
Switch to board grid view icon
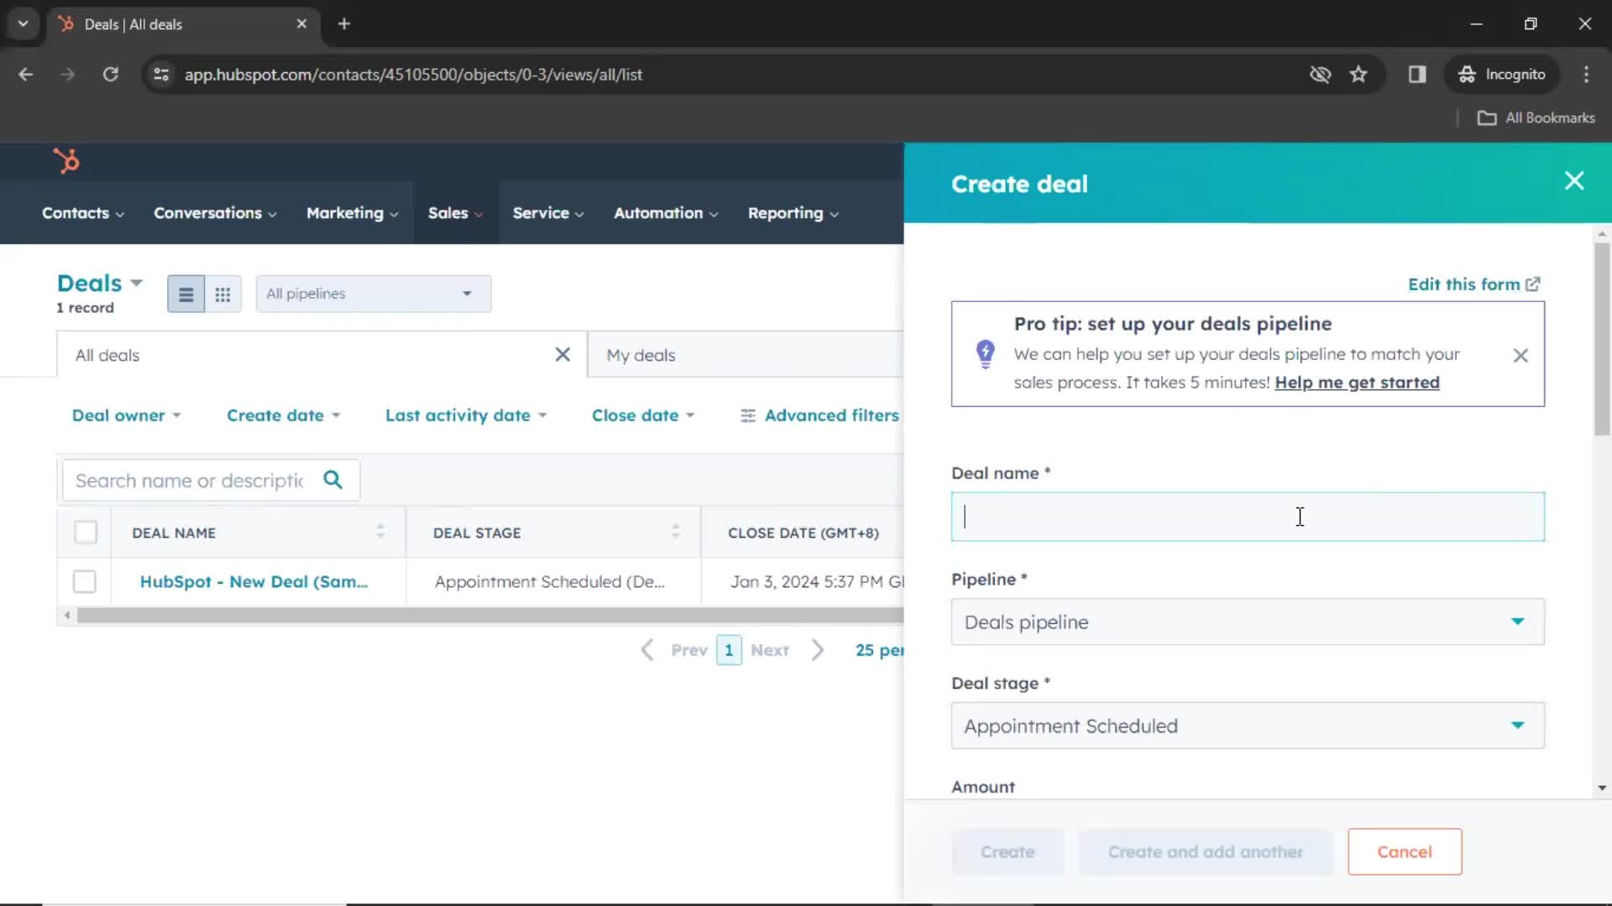(x=222, y=294)
